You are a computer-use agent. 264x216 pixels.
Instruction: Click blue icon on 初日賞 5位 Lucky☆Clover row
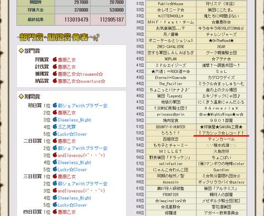pyautogui.click(x=54, y=134)
